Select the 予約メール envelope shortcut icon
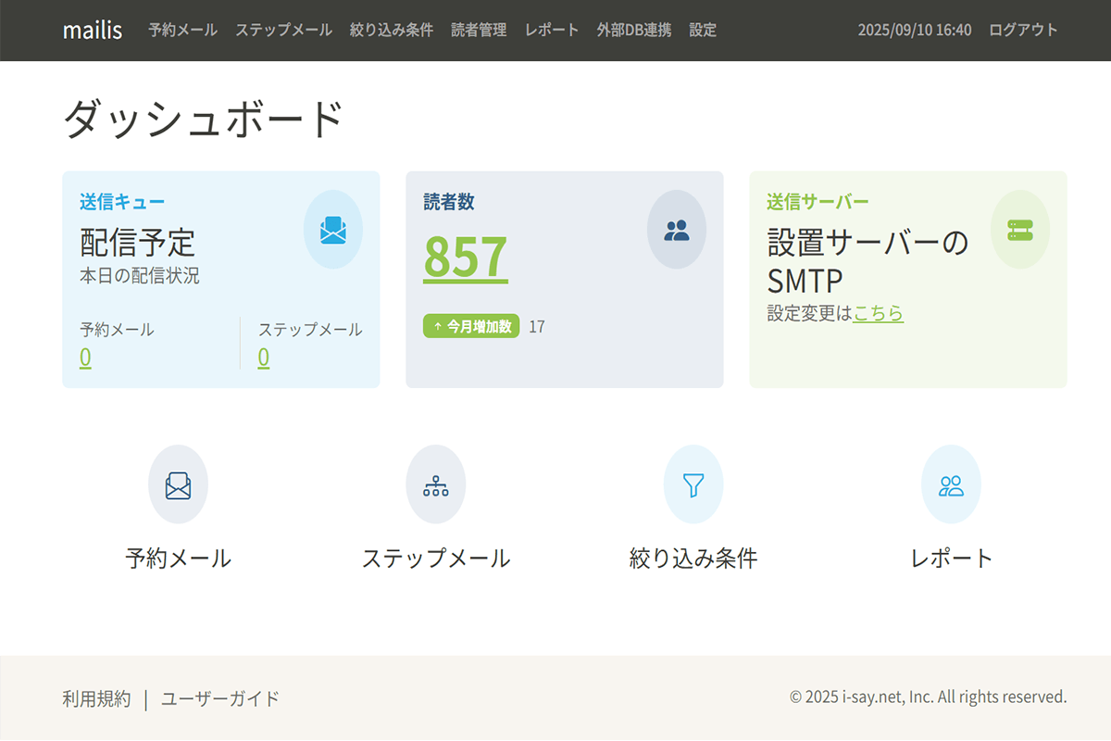This screenshot has width=1111, height=741. click(179, 484)
